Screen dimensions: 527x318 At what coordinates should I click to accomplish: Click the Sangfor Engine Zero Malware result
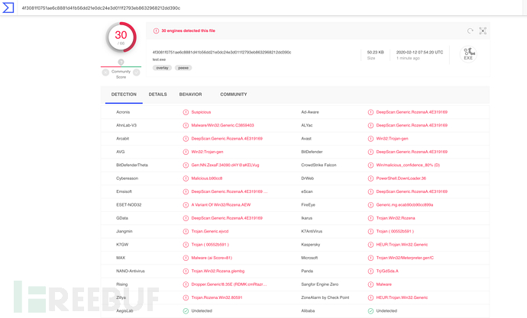[x=384, y=284]
